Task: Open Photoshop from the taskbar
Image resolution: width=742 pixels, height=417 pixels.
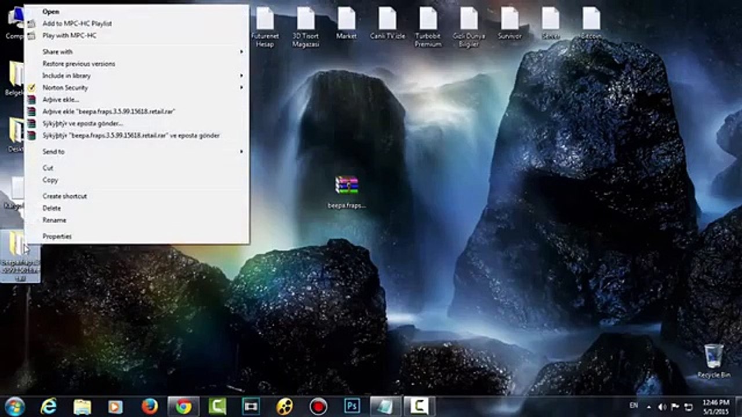Action: [x=352, y=407]
